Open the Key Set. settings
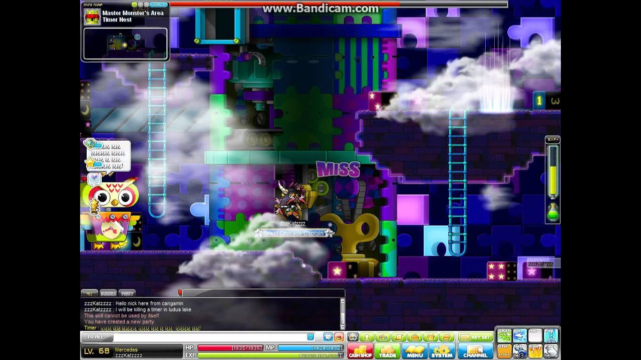Image resolution: width=641 pixels, height=360 pixels. click(x=475, y=337)
